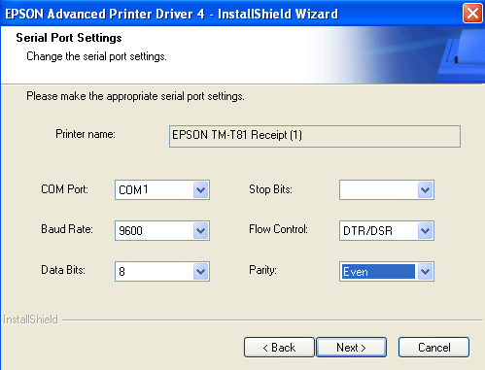The image size is (485, 370).
Task: Click the 'Printer name:' label
Action: (86, 134)
